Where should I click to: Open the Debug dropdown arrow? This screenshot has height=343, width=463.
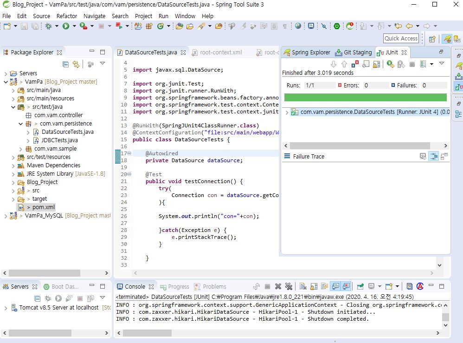click(57, 26)
